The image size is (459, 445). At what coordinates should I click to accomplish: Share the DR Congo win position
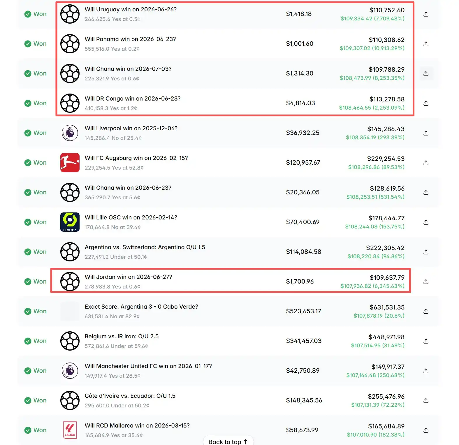426,103
